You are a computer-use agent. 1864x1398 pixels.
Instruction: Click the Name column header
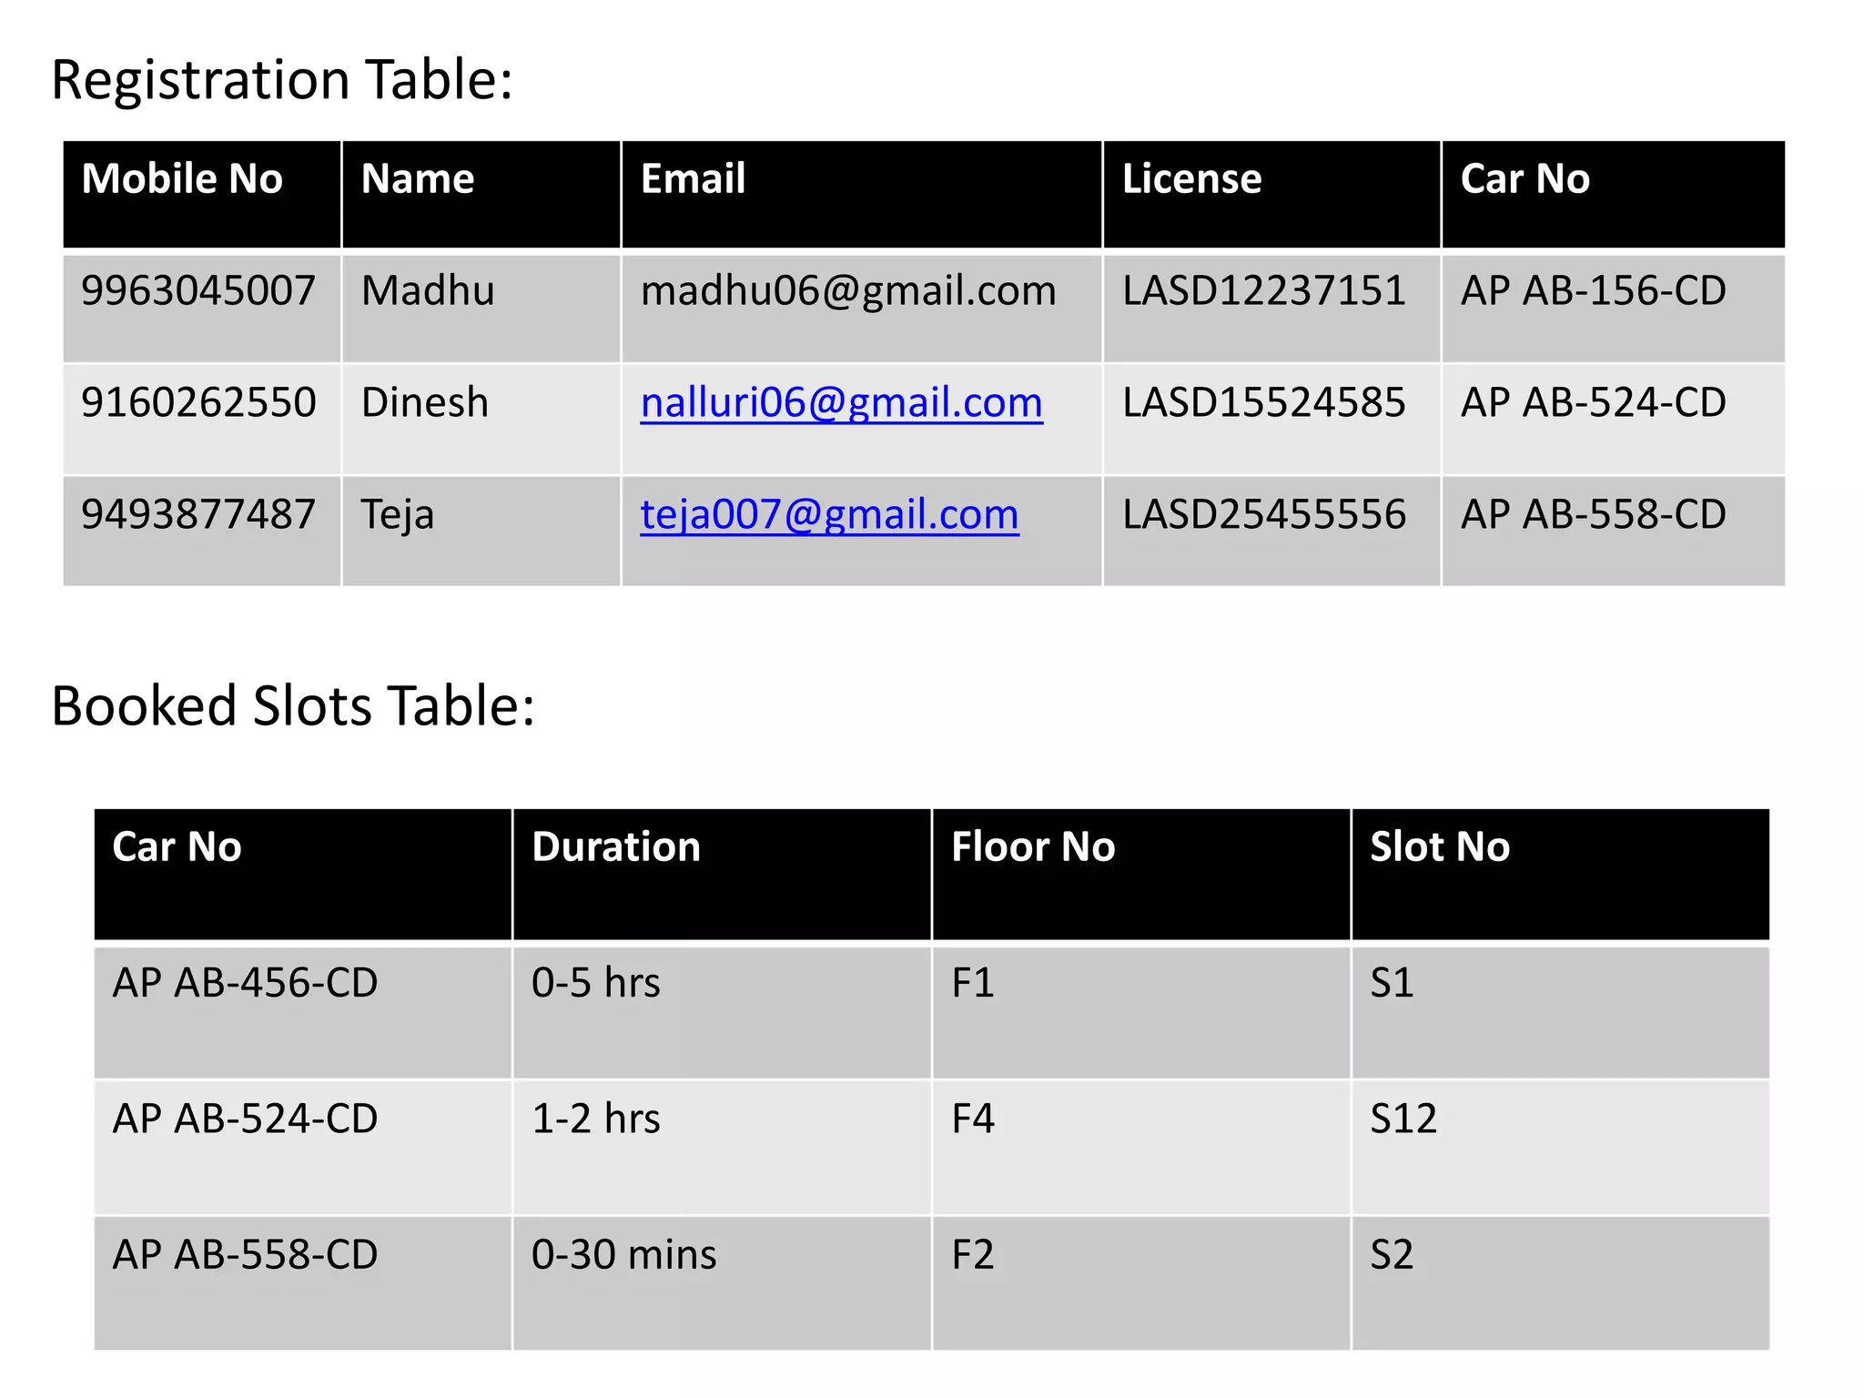(418, 179)
